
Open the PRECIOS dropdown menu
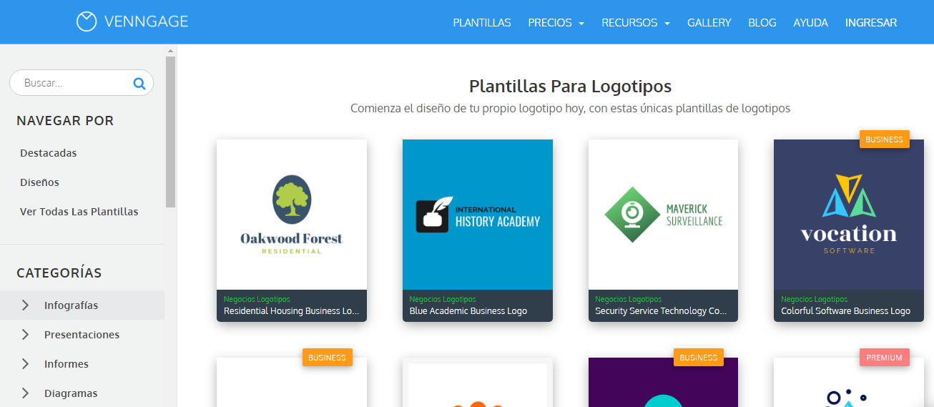pos(556,23)
